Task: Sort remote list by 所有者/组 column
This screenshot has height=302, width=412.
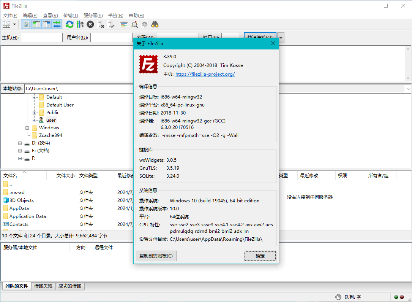Action: tap(381, 176)
